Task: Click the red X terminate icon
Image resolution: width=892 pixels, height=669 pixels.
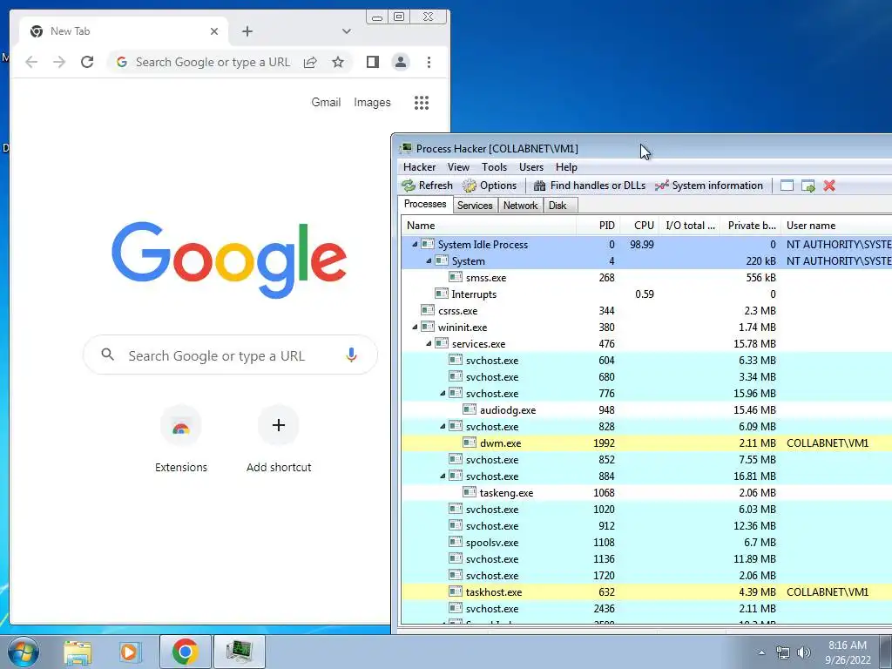Action: click(x=829, y=186)
